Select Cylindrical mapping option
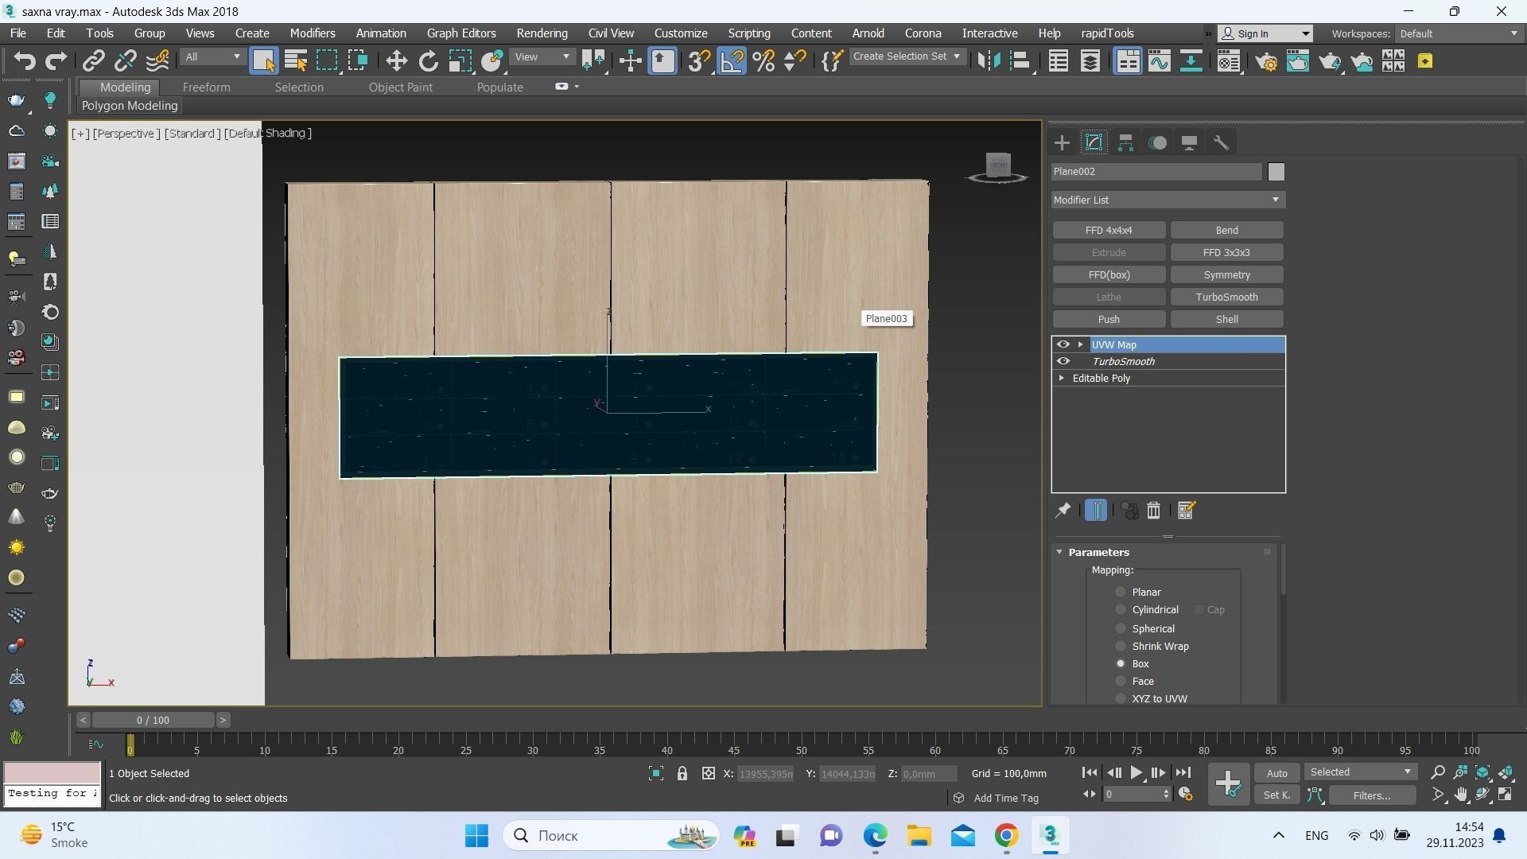 point(1121,610)
